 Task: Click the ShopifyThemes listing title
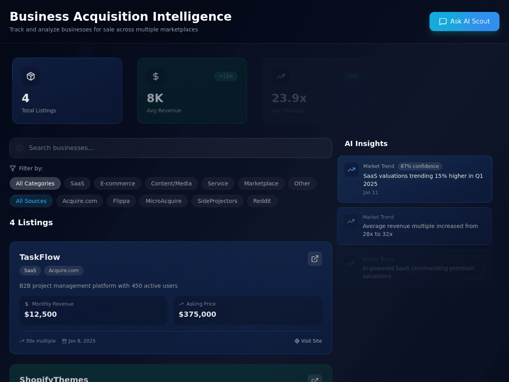coord(54,379)
